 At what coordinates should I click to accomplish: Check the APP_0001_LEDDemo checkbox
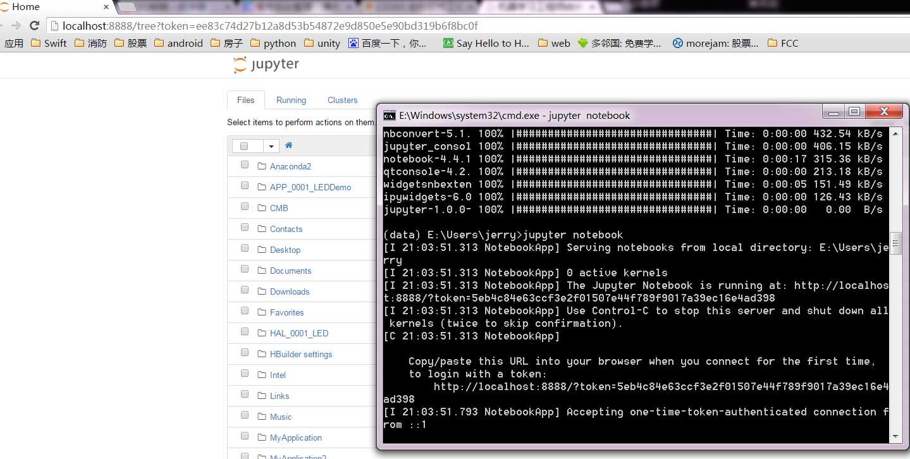245,186
